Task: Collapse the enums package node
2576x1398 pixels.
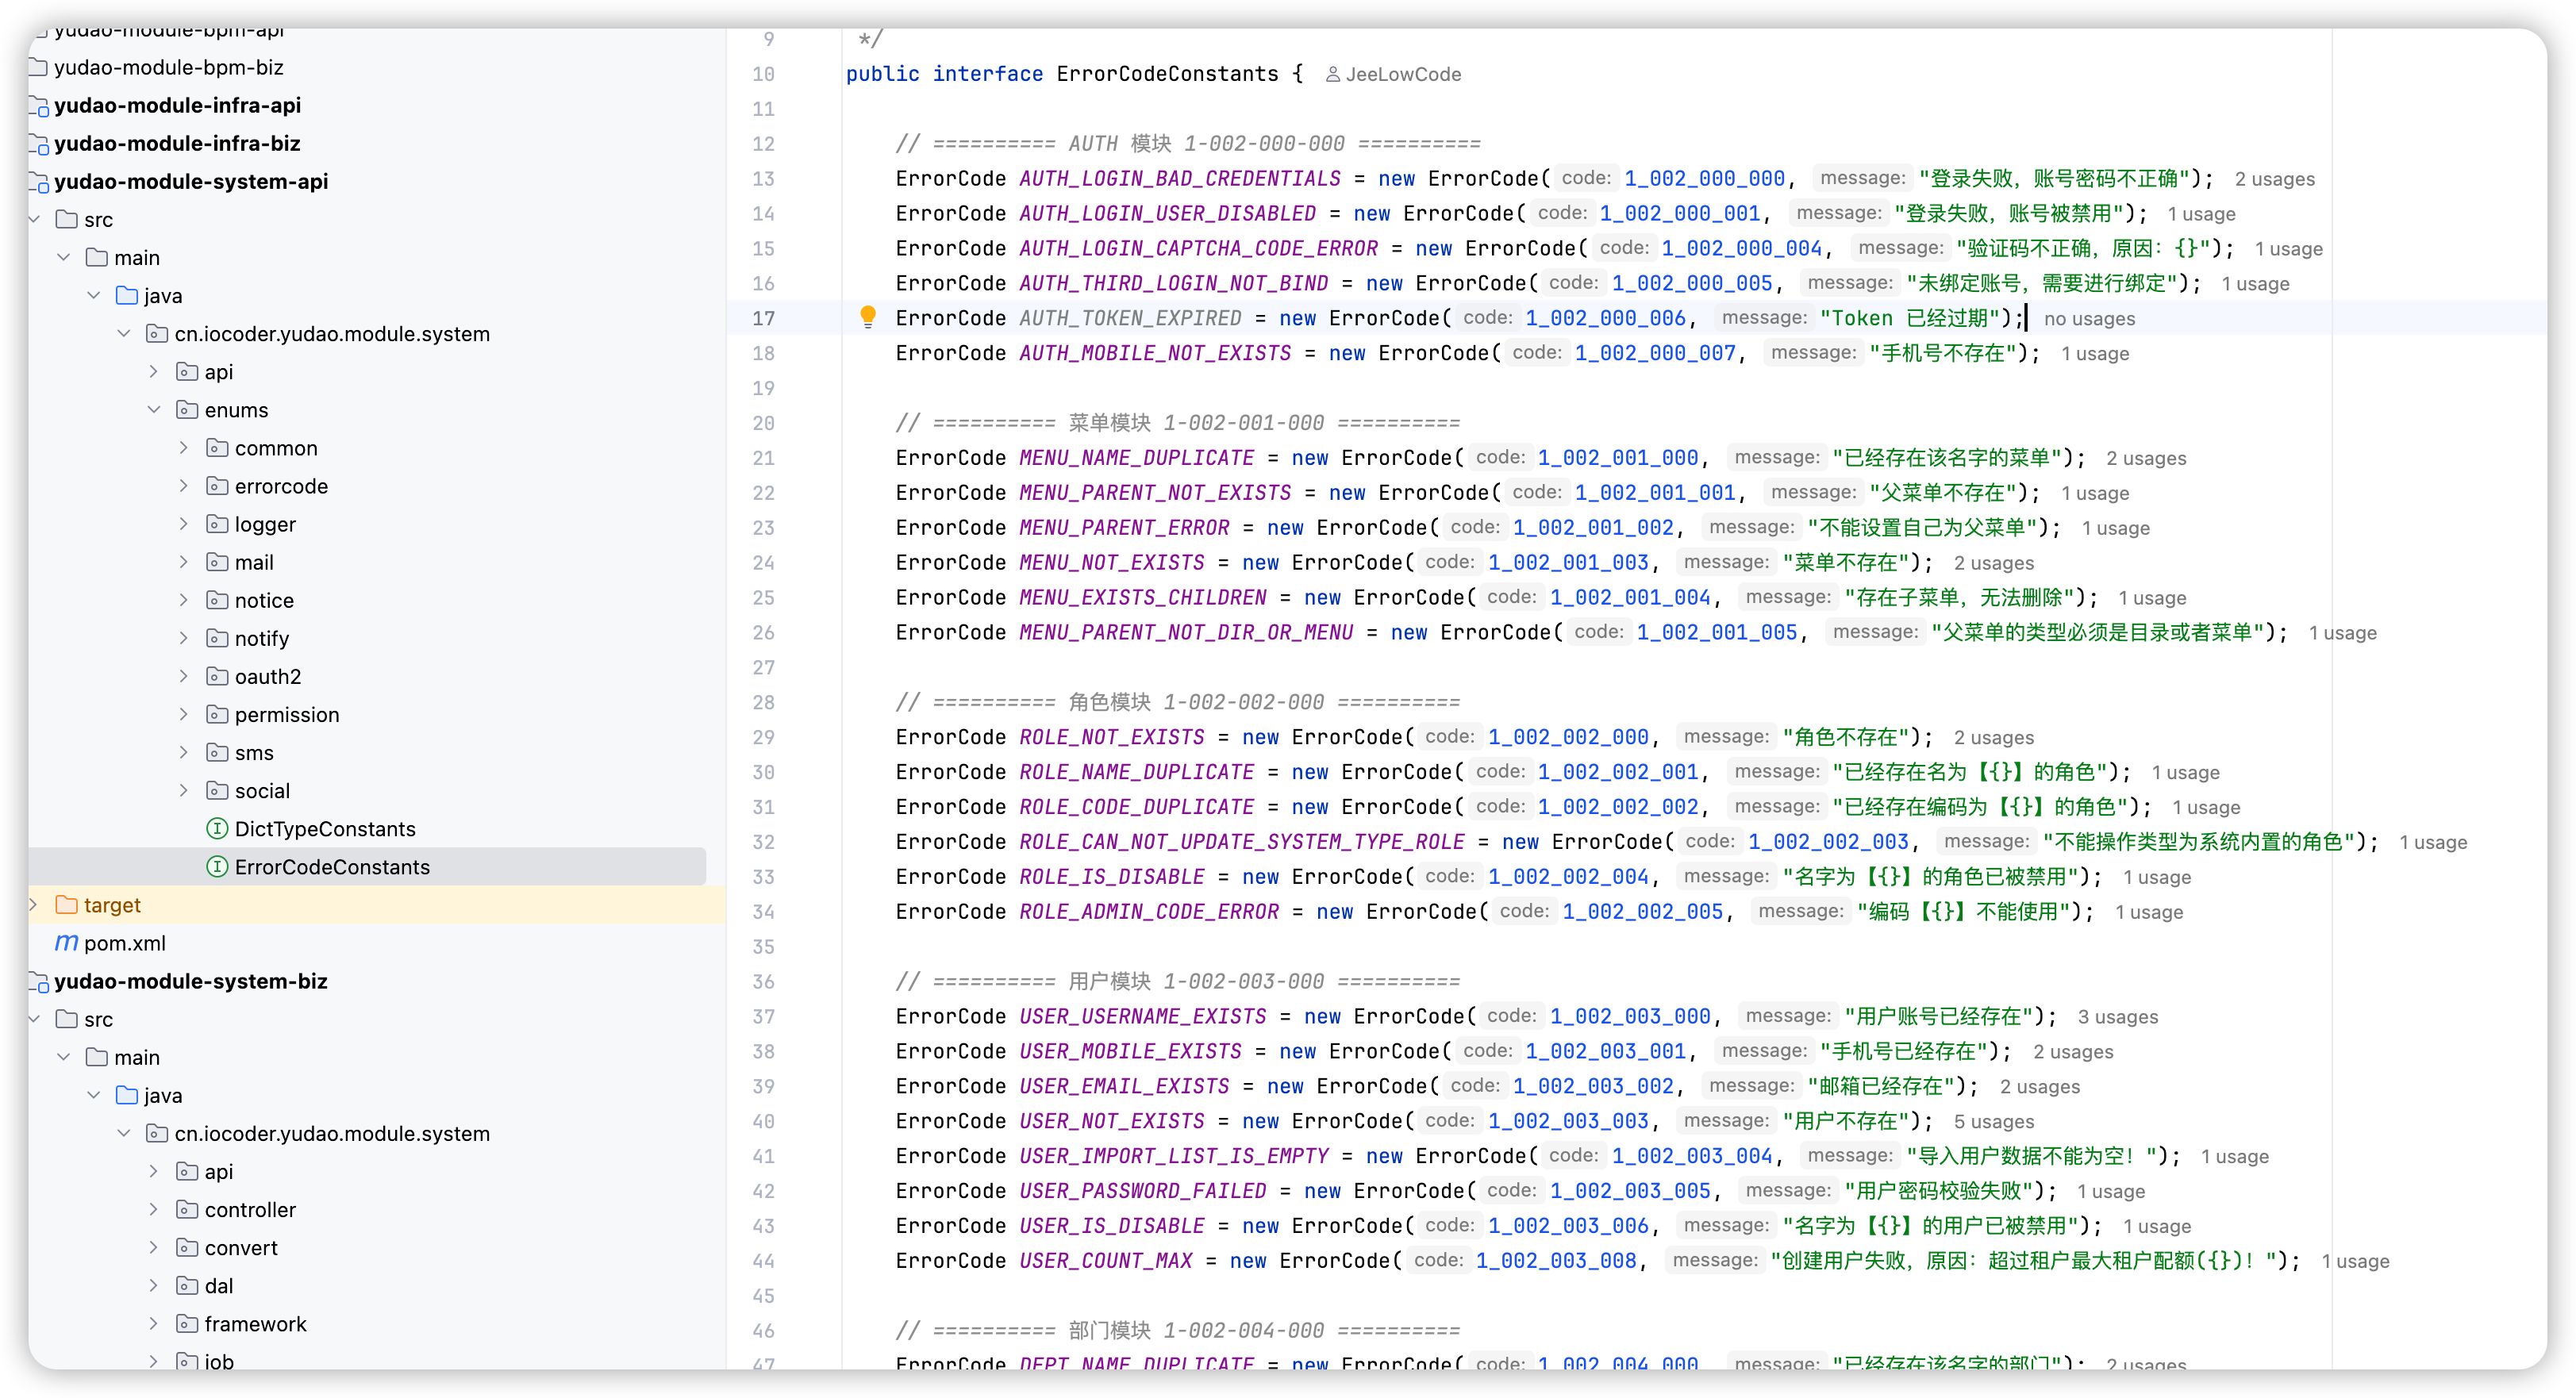Action: 154,410
